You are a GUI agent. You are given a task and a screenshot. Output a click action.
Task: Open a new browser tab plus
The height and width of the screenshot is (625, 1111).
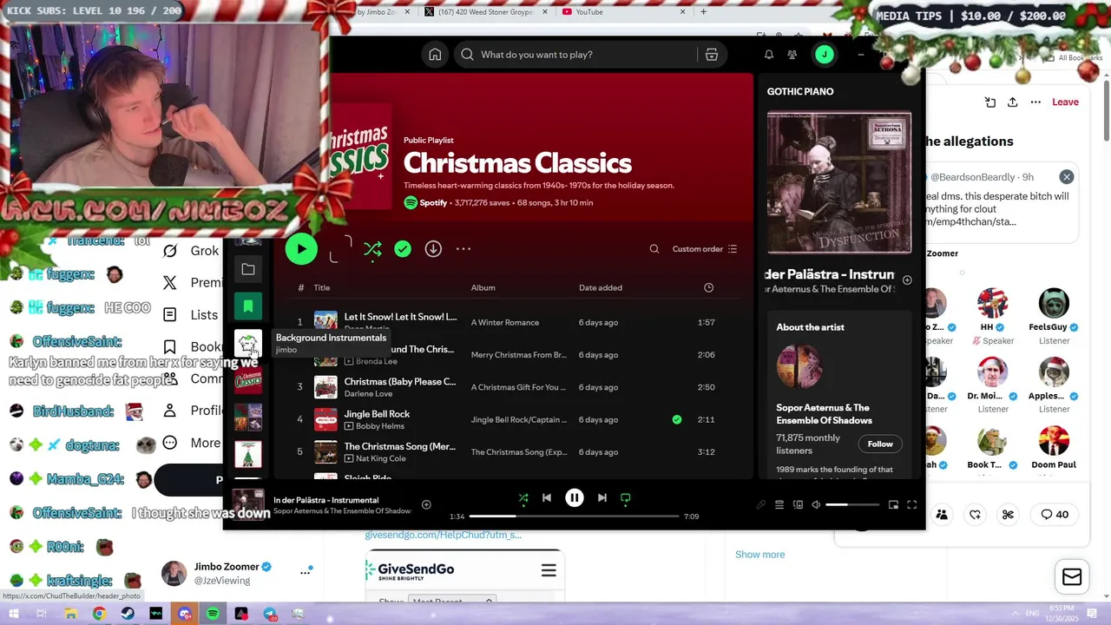(x=703, y=11)
